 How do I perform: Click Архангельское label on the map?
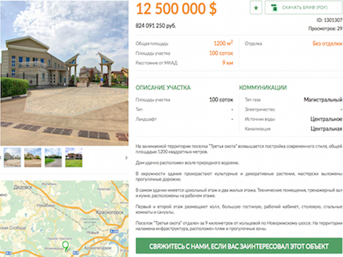(x=98, y=248)
